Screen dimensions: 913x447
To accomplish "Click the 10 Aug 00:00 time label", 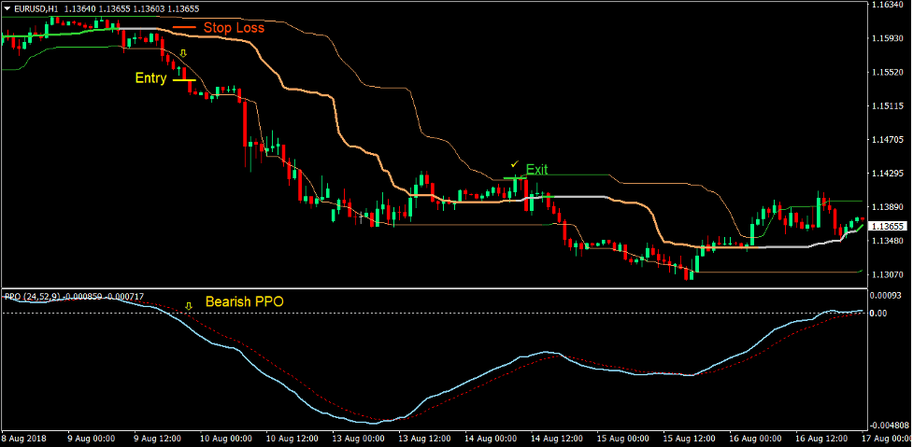I will pyautogui.click(x=226, y=438).
